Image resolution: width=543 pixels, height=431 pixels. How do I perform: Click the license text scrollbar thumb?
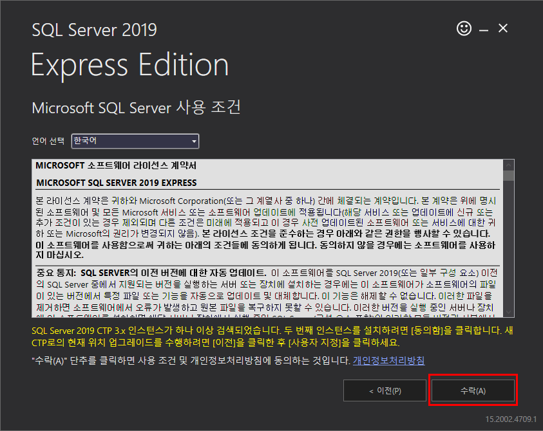508,176
